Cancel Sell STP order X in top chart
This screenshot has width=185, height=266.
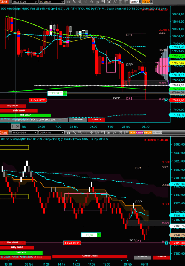[x=166, y=100]
